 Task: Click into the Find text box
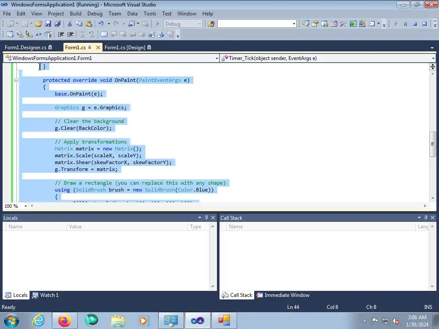255,24
